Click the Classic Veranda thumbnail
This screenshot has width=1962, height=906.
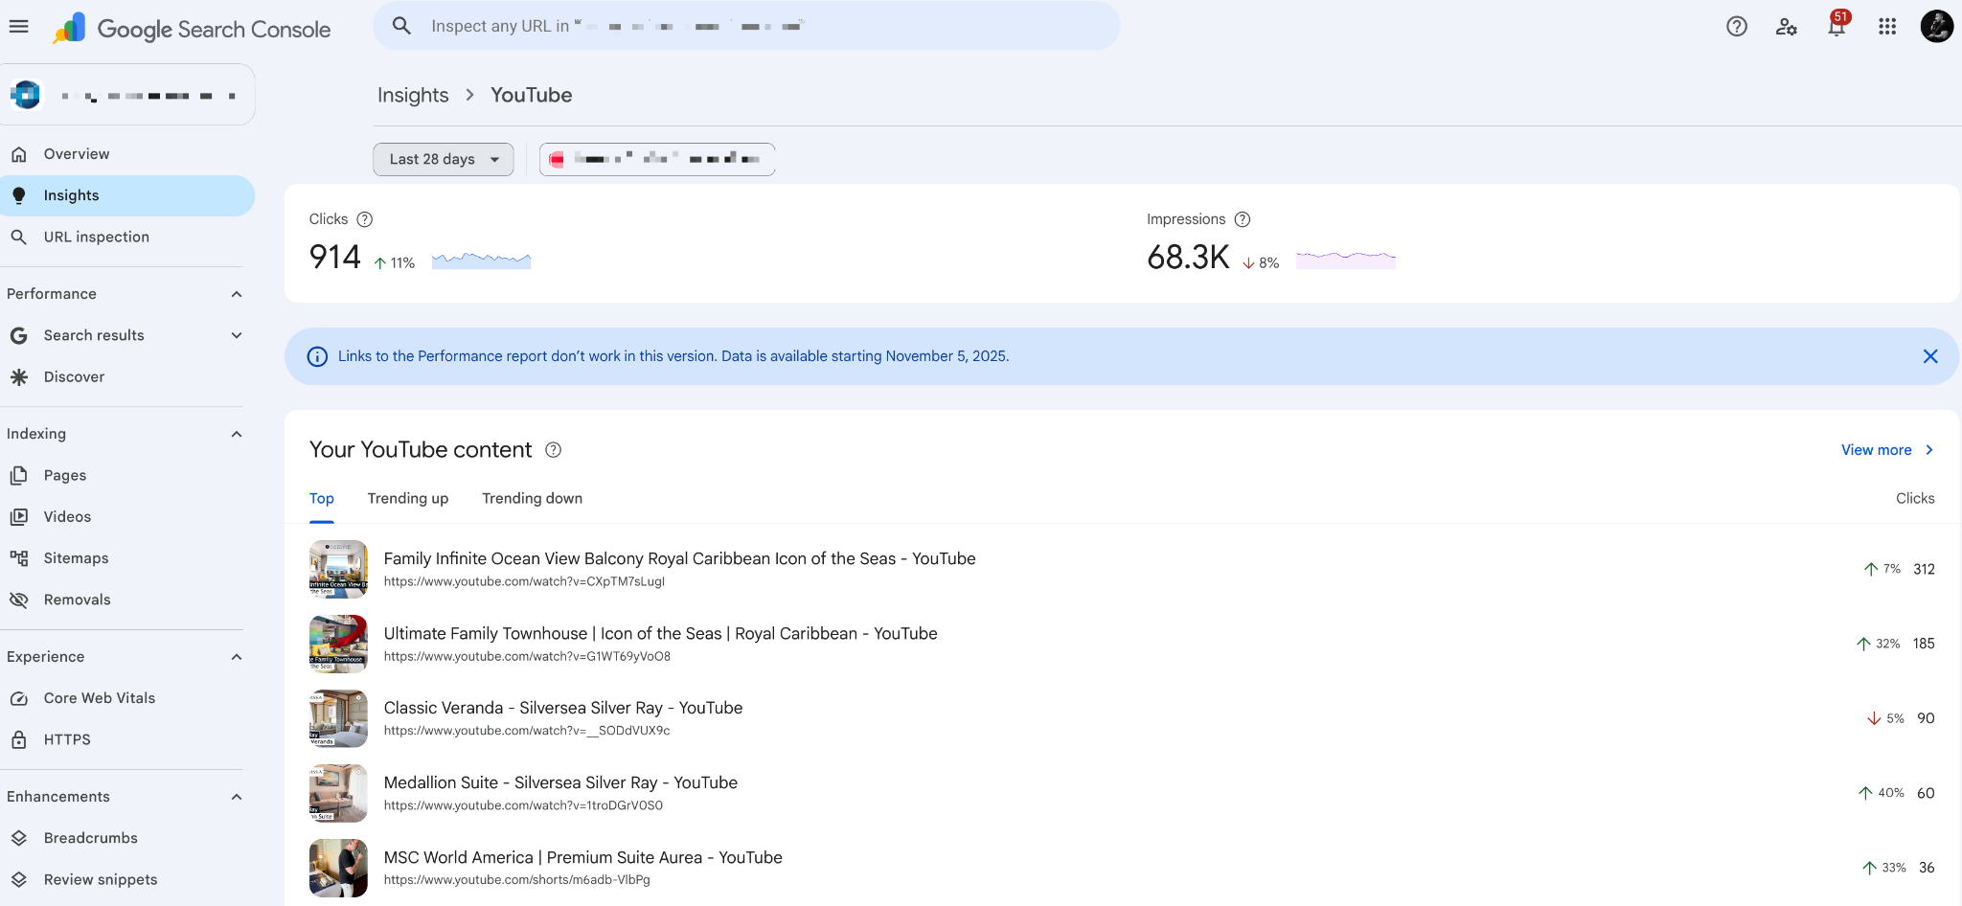point(338,718)
